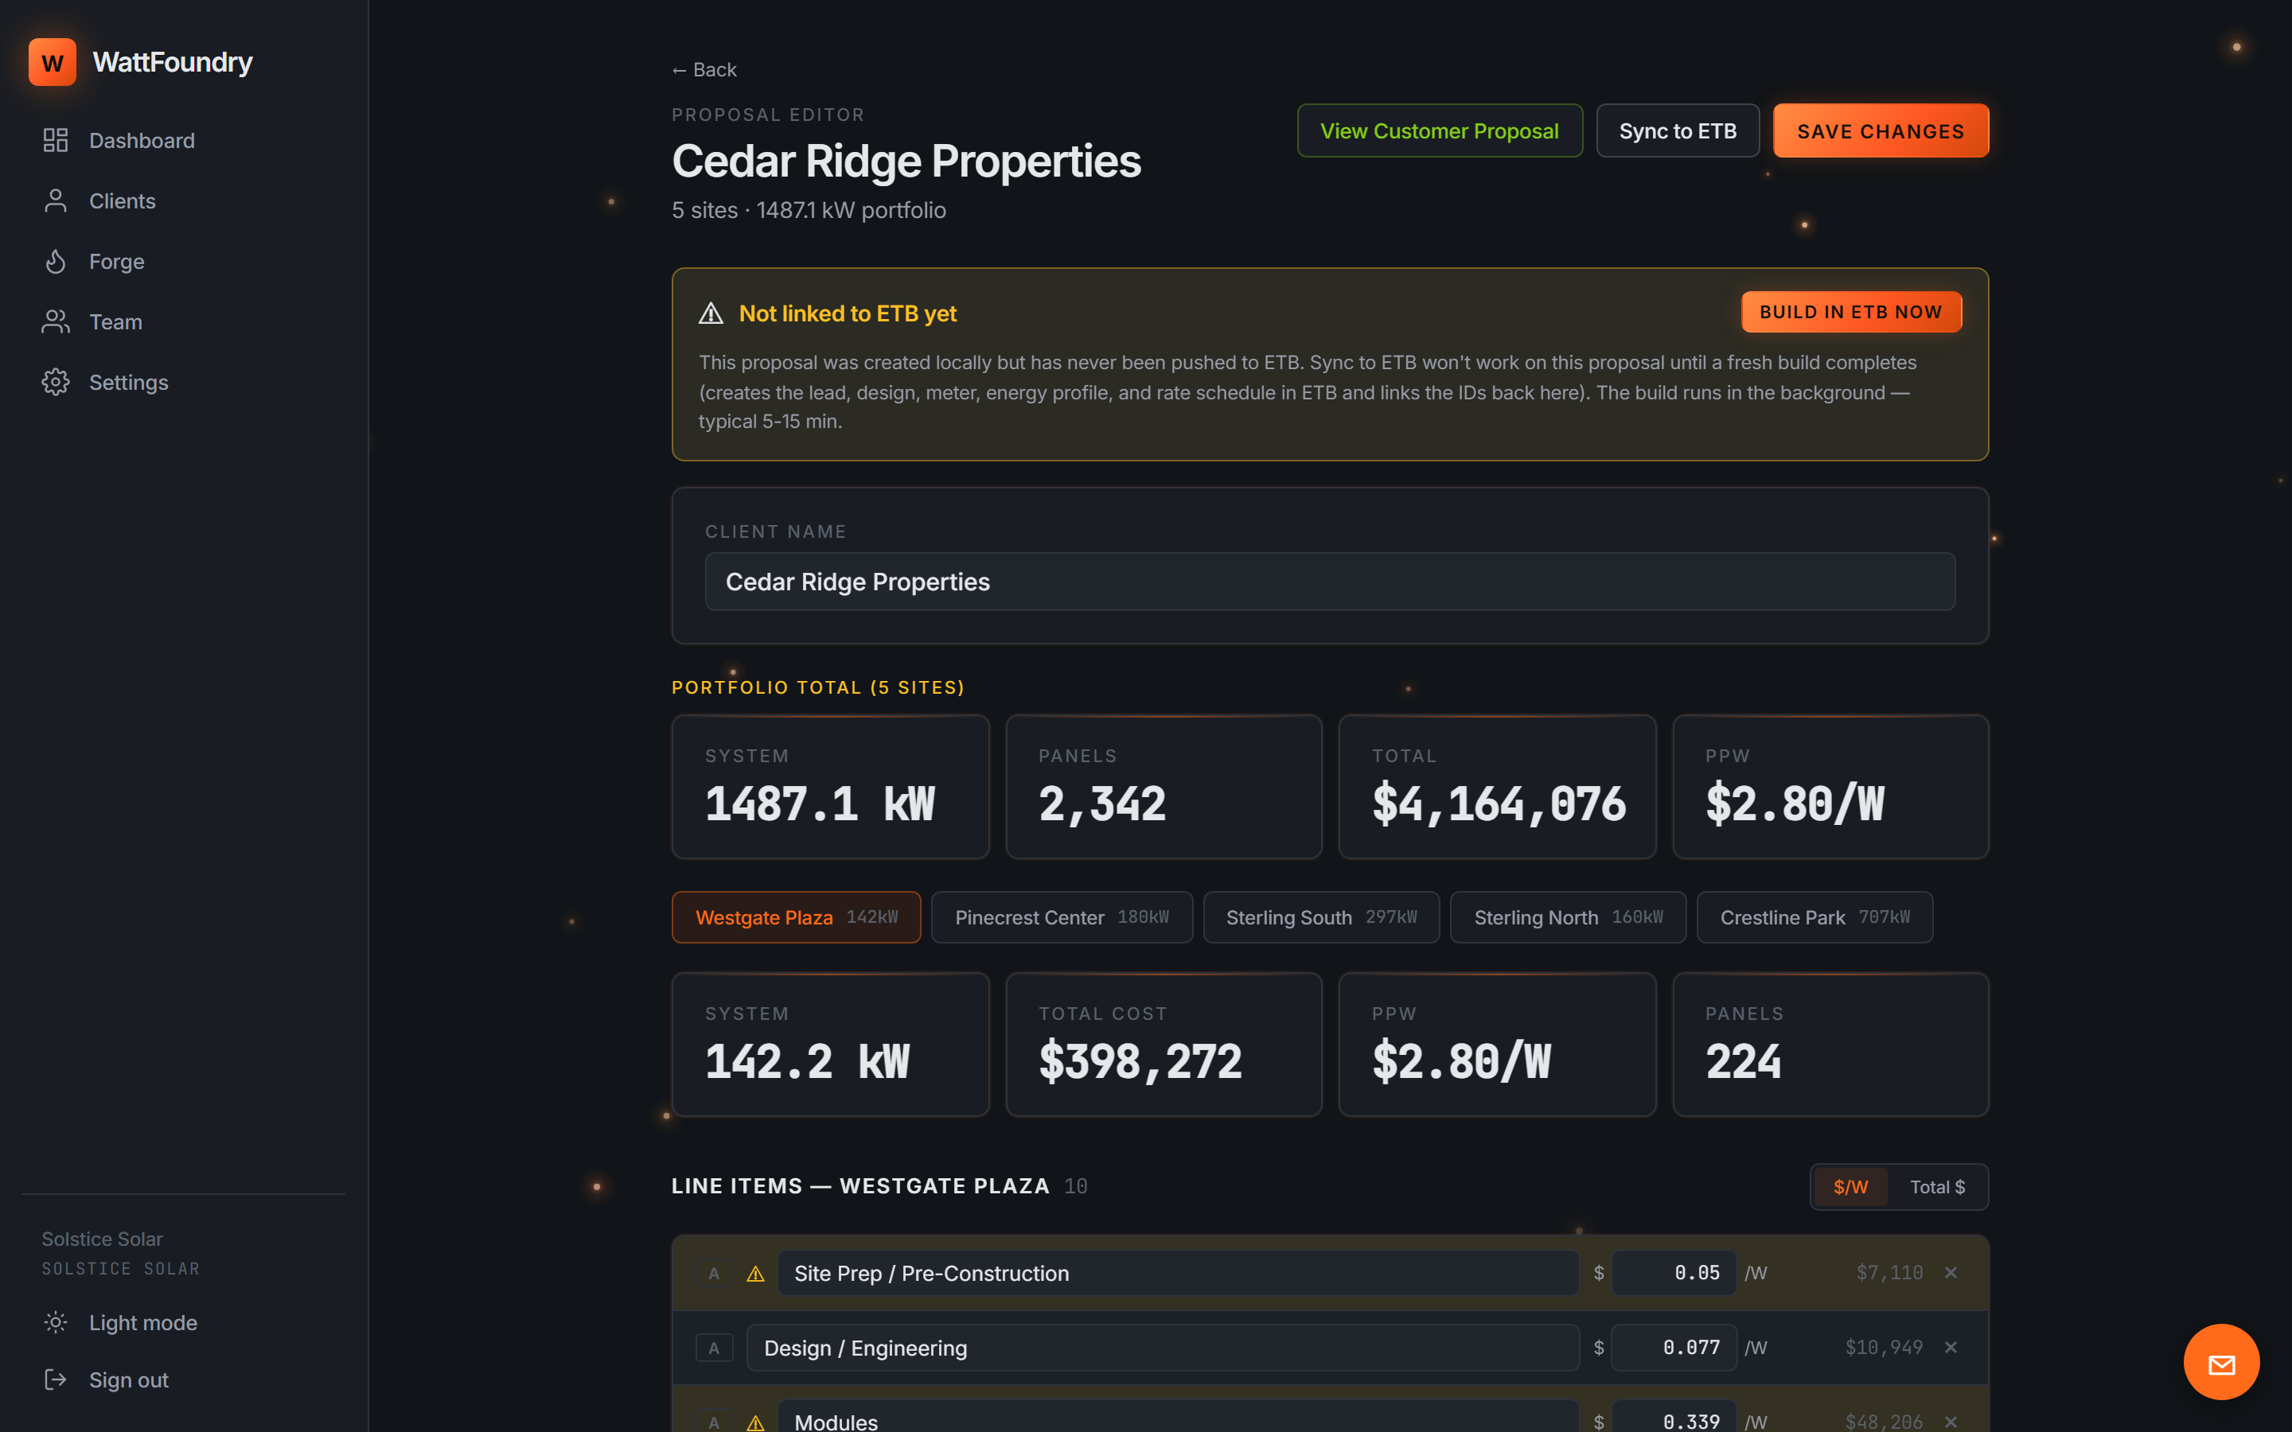The image size is (2292, 1432).
Task: Click BUILD IN ETB NOW button
Action: click(1850, 312)
